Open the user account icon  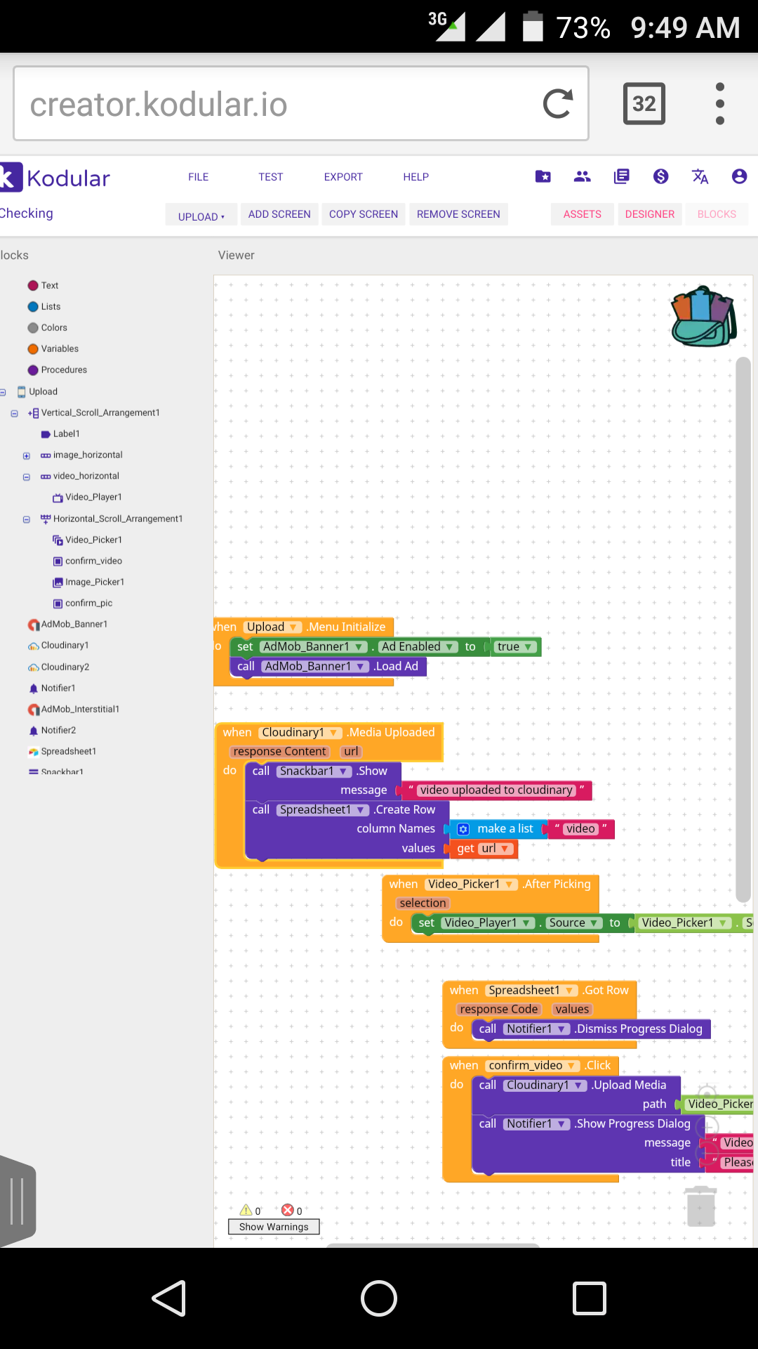(x=739, y=176)
